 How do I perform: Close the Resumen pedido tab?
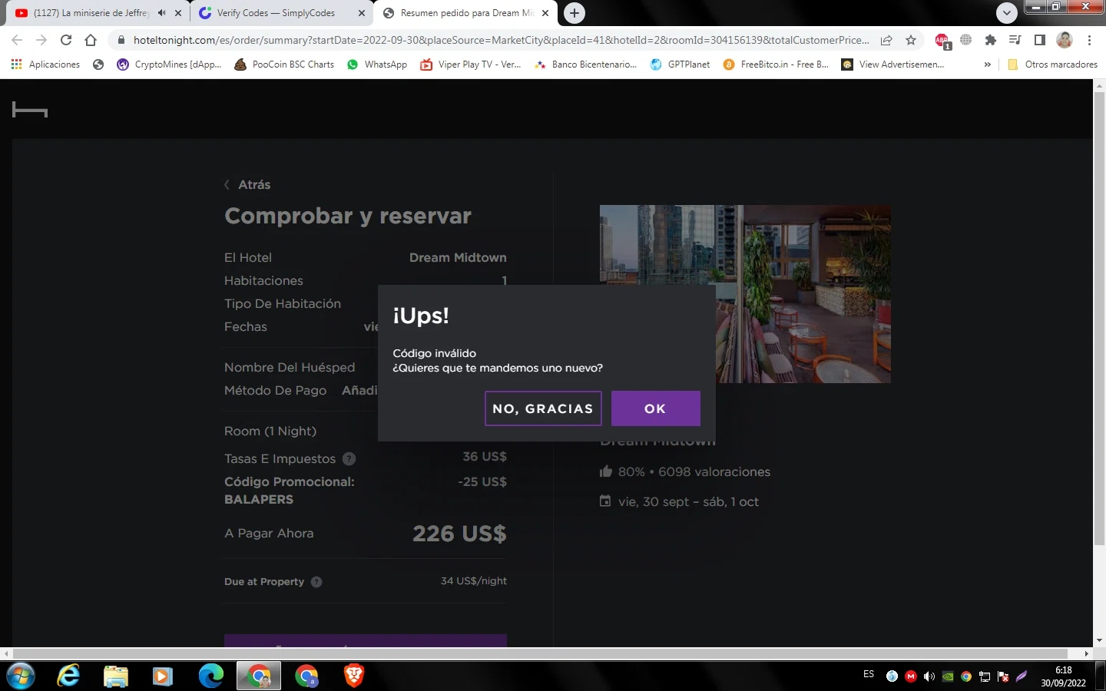tap(545, 13)
